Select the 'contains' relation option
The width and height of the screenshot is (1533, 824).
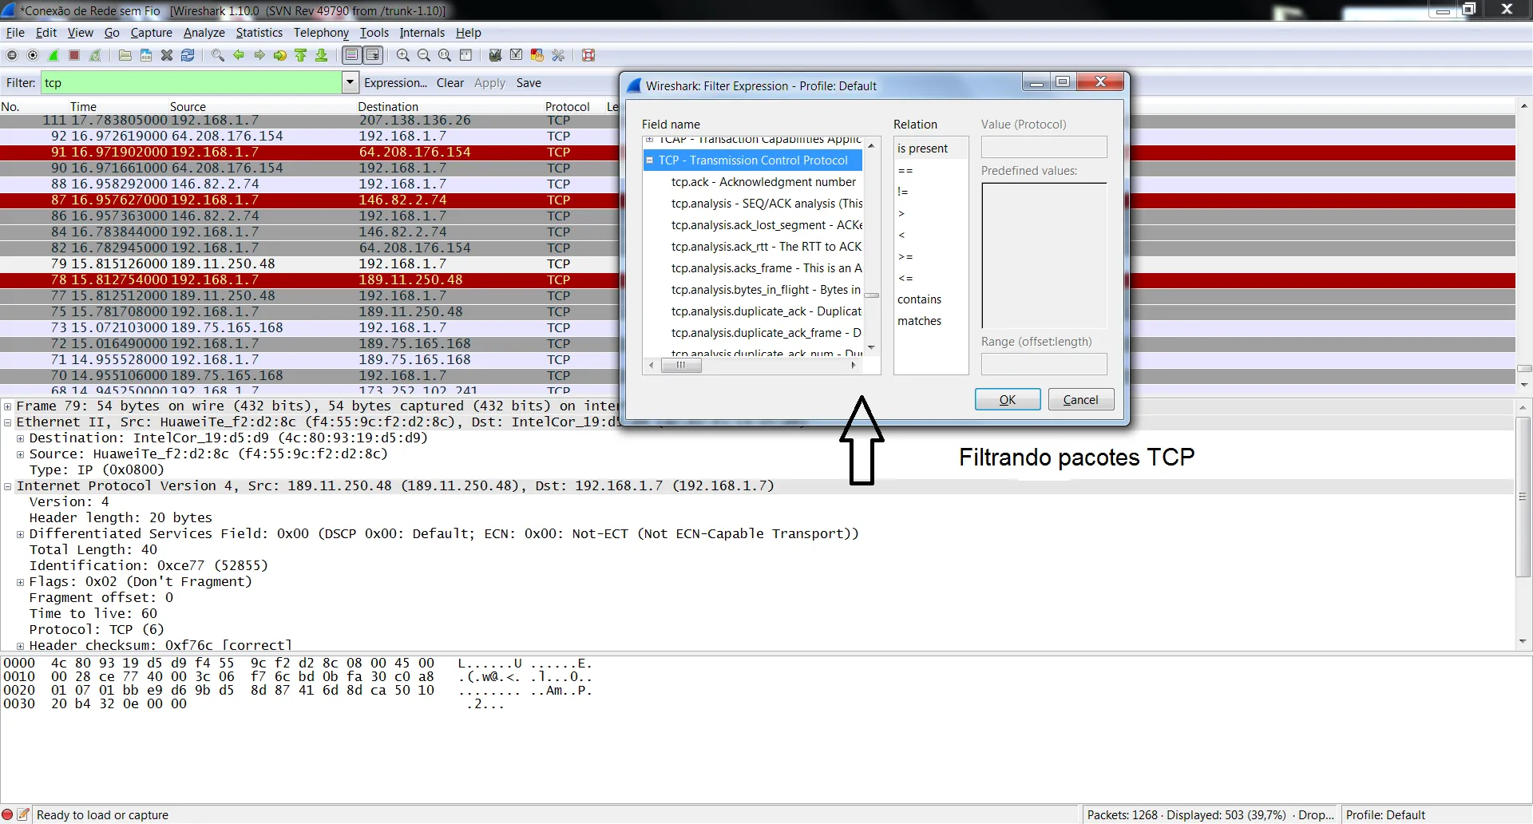click(919, 299)
